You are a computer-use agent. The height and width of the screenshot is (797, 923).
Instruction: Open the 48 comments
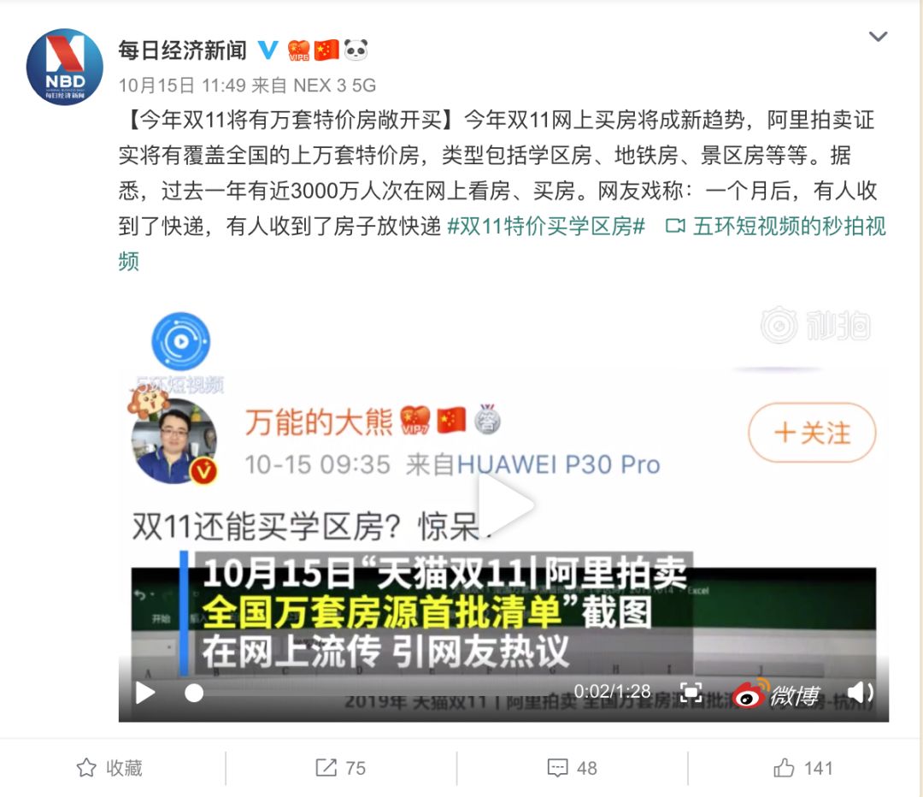572,768
